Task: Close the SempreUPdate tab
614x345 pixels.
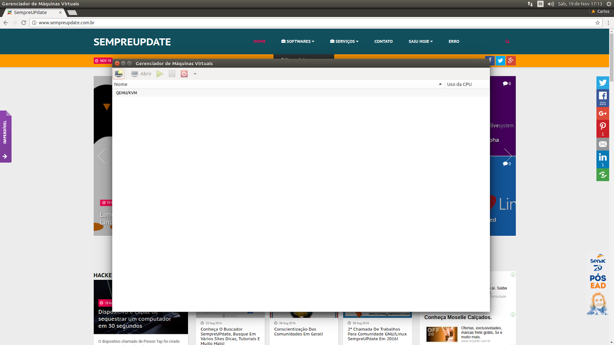Action: pos(60,12)
